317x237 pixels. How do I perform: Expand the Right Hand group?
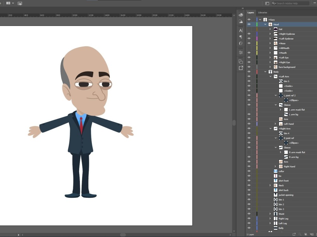click(275, 167)
